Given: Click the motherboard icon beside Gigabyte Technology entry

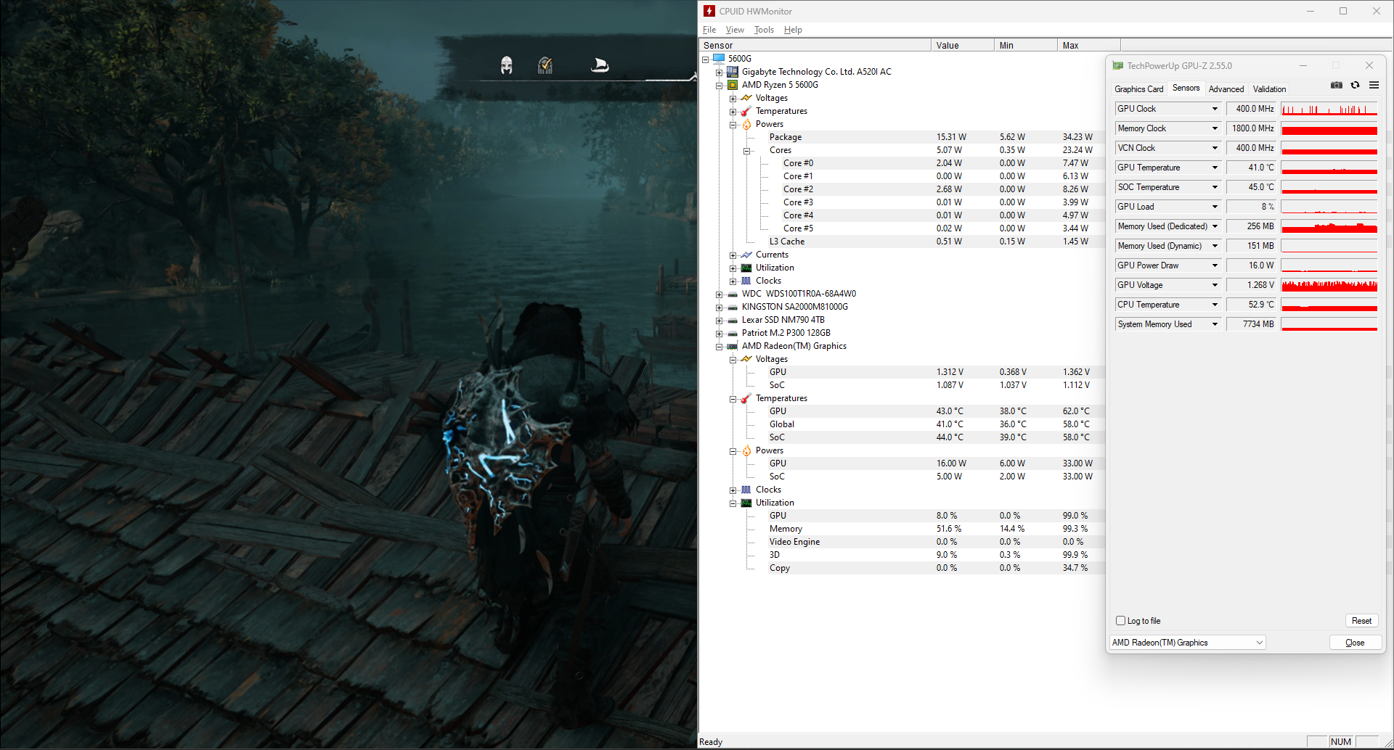Looking at the screenshot, I should click(x=733, y=72).
